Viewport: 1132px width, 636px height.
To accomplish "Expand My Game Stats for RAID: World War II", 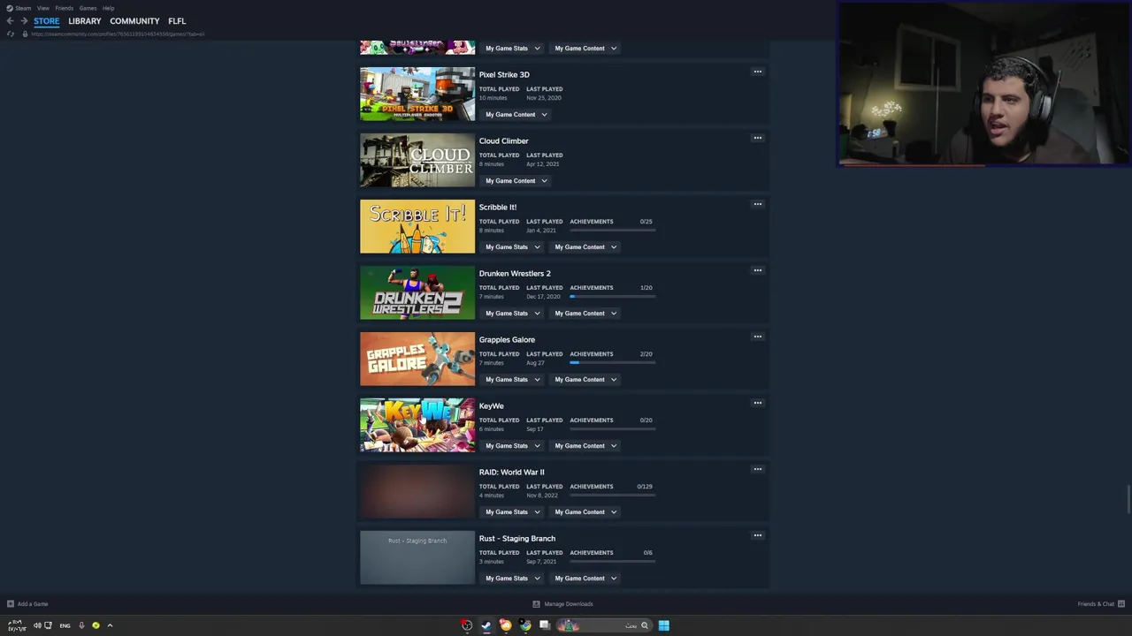I will [512, 512].
